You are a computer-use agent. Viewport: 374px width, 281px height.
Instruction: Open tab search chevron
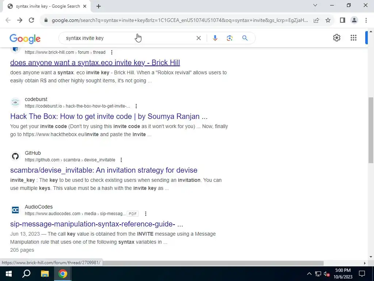pos(315,5)
